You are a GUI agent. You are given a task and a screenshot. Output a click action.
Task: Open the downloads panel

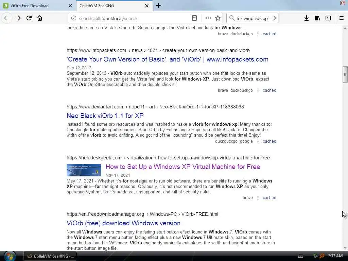(307, 18)
